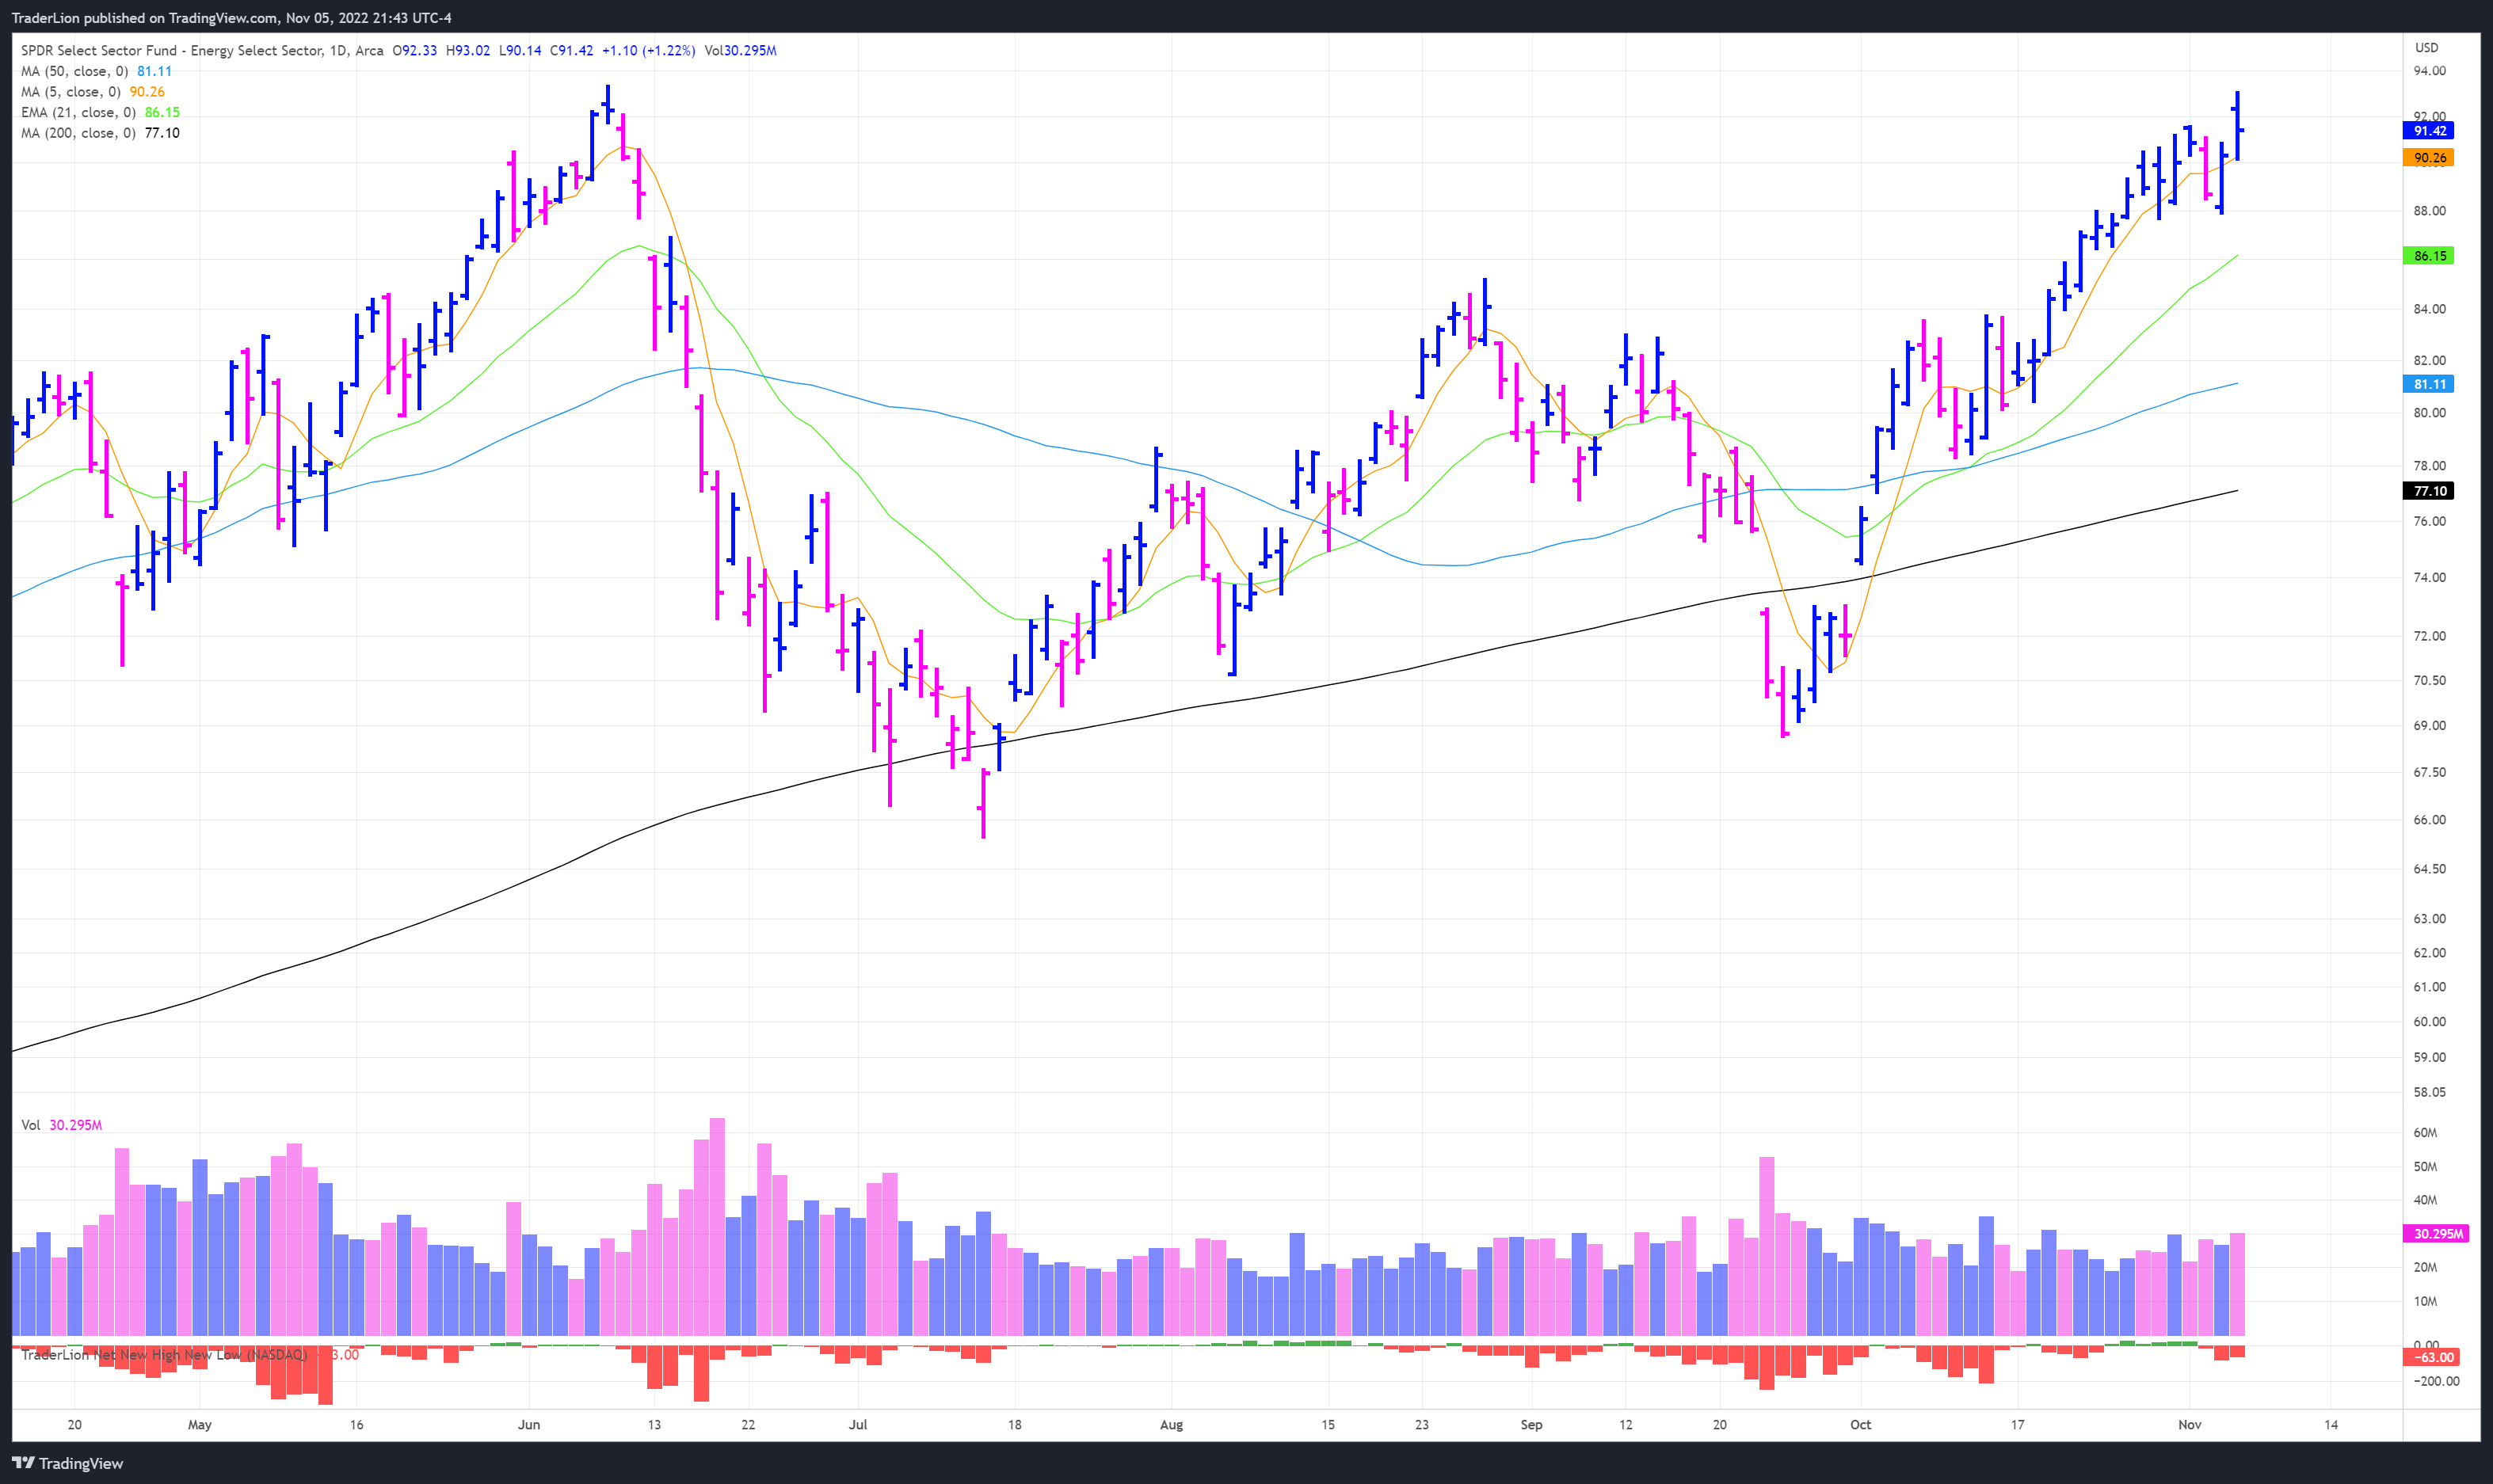Click the Sep label on time axis

[x=1531, y=1425]
